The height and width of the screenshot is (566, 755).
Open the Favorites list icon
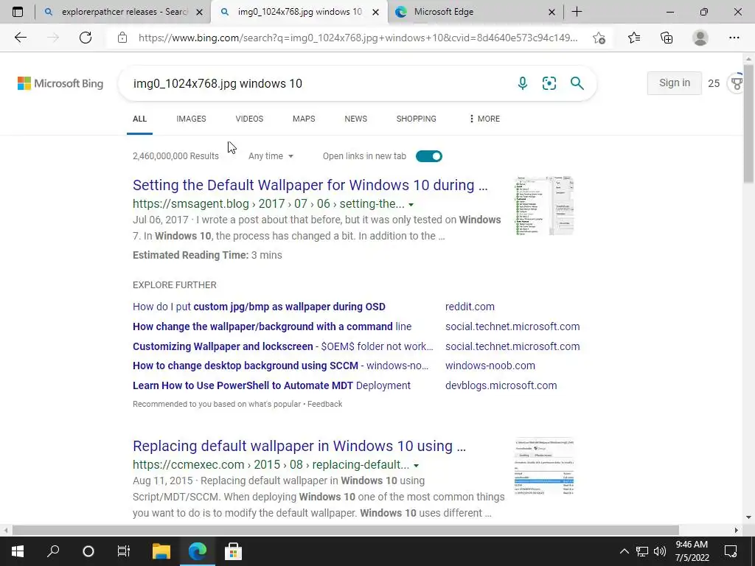coord(634,38)
